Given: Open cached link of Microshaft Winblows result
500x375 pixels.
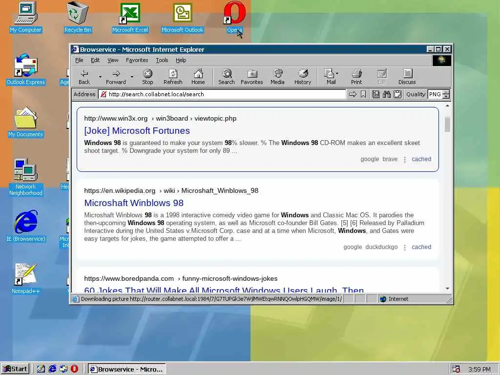Looking at the screenshot, I should click(x=421, y=247).
